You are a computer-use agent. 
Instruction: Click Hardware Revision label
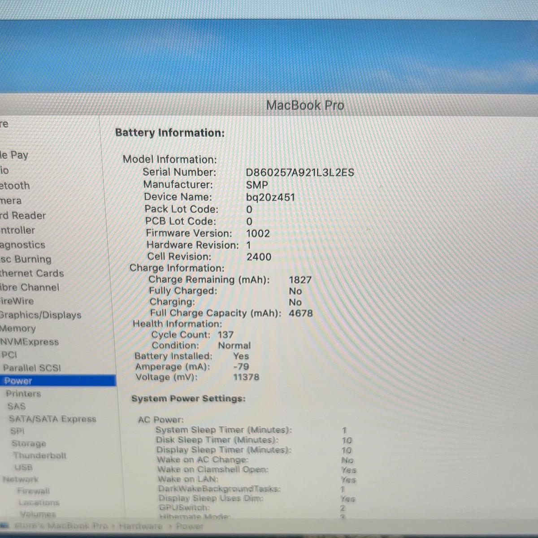pyautogui.click(x=192, y=245)
